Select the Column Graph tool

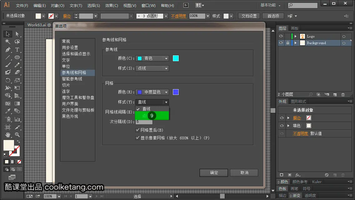point(17,119)
